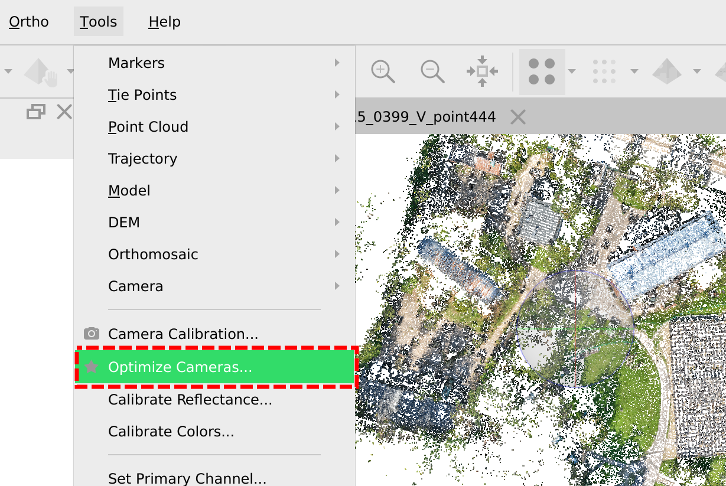The image size is (726, 486).
Task: Close the left docked panel
Action: click(64, 111)
